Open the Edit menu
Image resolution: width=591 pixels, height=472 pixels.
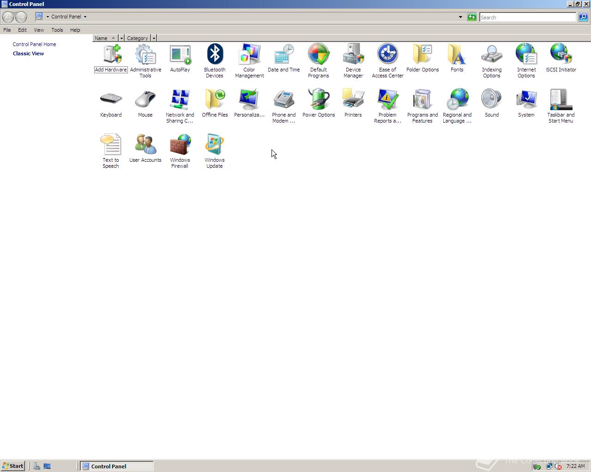click(22, 30)
